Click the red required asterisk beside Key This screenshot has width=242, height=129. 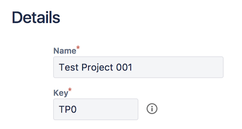[x=70, y=90]
